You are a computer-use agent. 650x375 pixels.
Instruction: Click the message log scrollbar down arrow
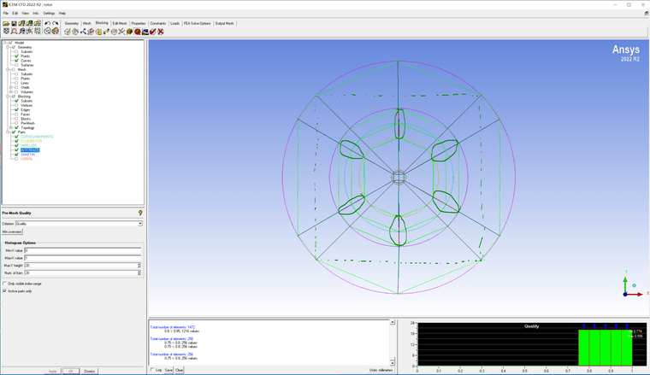point(393,362)
